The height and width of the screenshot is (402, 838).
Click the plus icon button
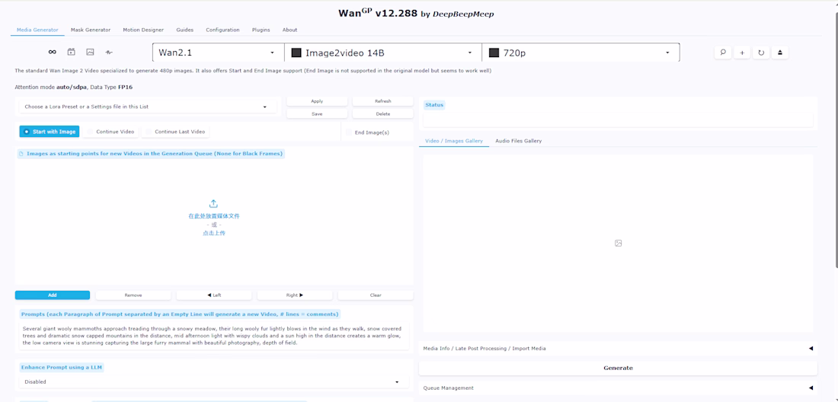coord(742,53)
